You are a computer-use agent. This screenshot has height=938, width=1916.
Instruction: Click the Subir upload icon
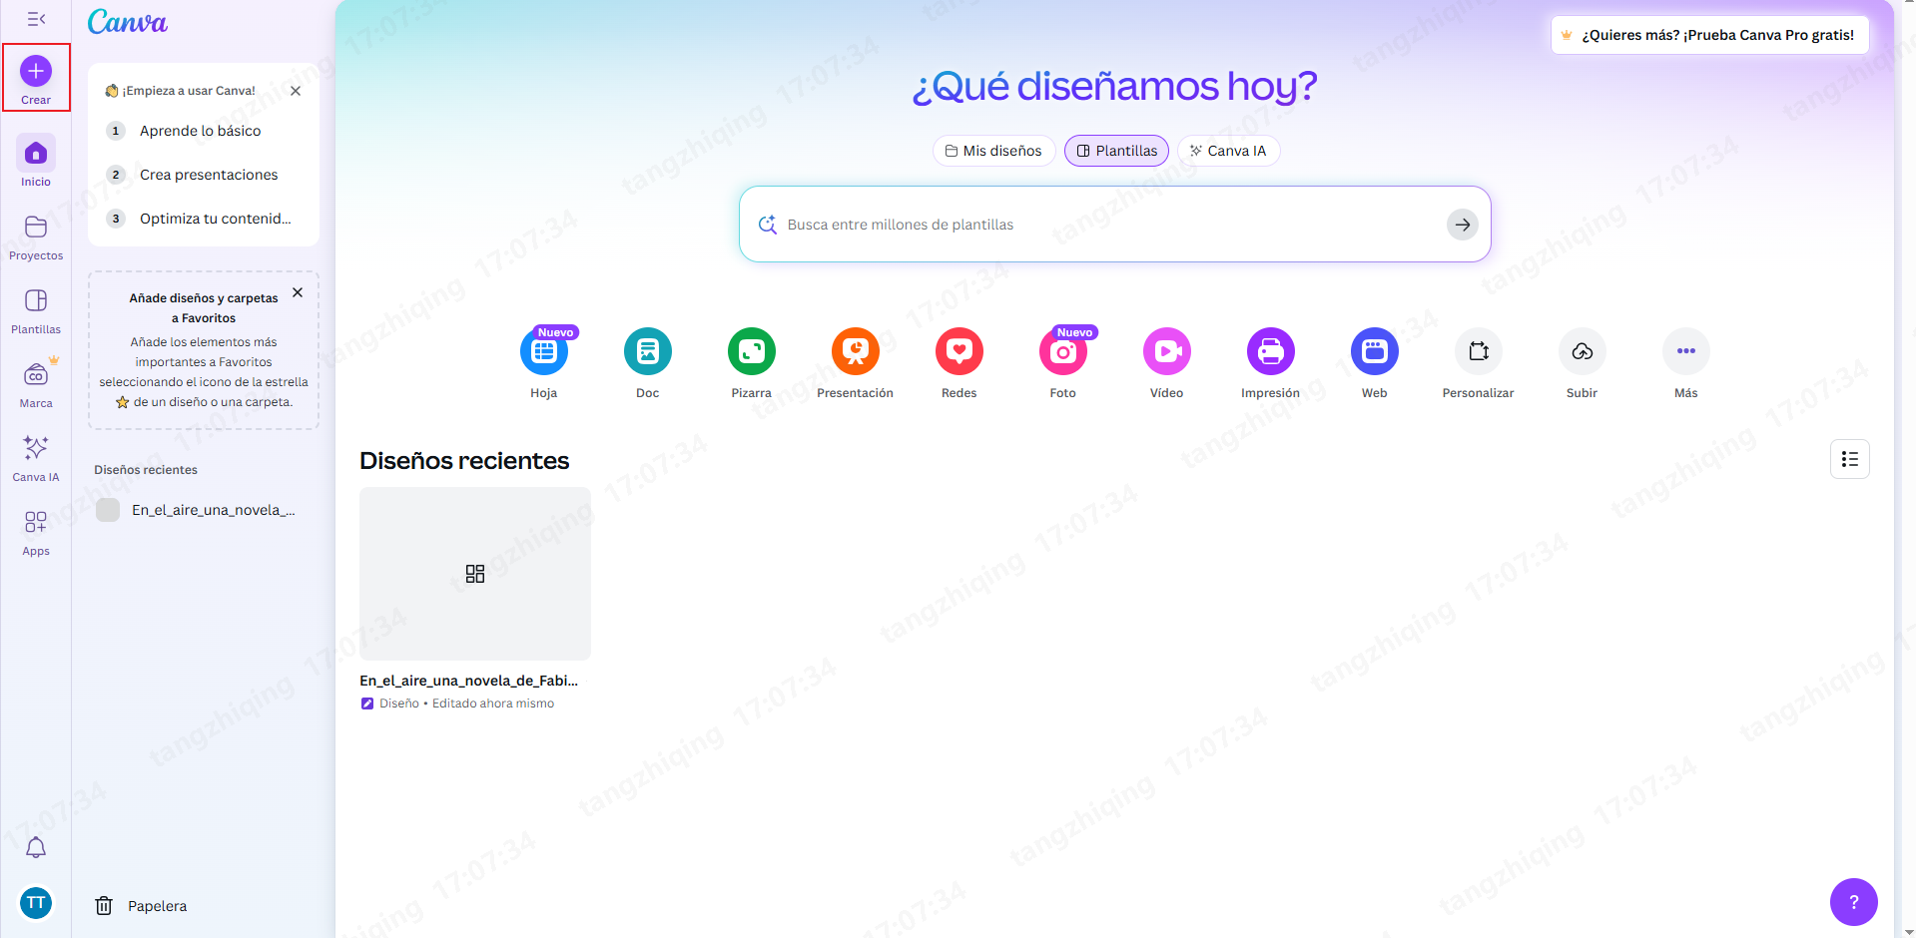(x=1583, y=351)
